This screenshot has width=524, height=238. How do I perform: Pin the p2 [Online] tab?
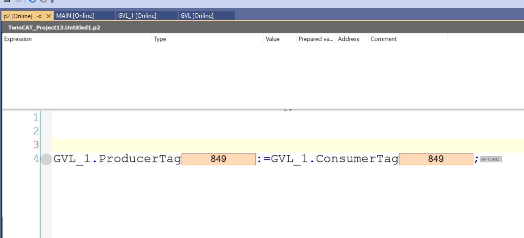[40, 16]
